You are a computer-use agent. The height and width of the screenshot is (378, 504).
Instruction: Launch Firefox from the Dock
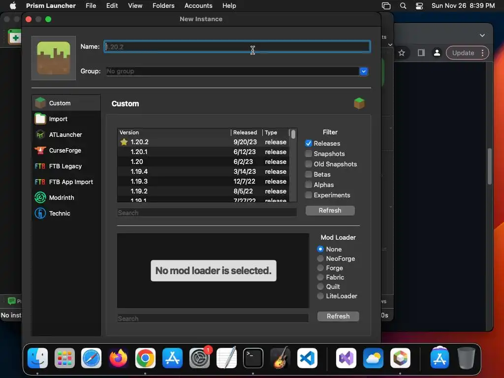(x=118, y=358)
